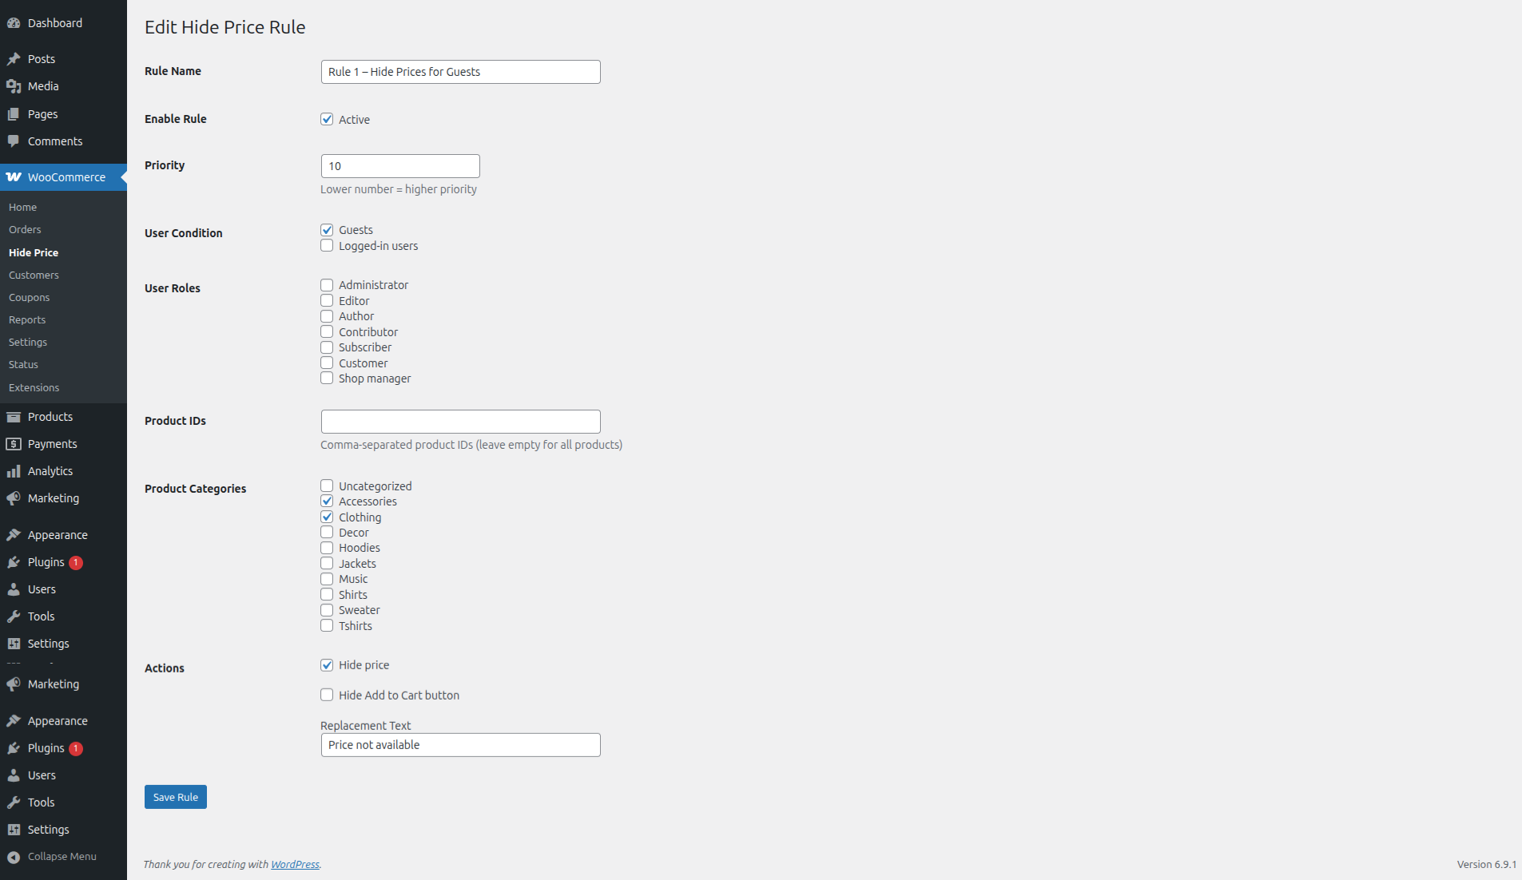The height and width of the screenshot is (880, 1522).
Task: Expand the Analytics menu
Action: point(50,470)
